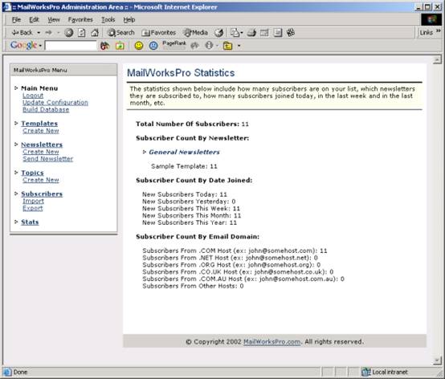The image size is (445, 379).
Task: Click the 'Sample Template: 11' text
Action: click(x=184, y=166)
